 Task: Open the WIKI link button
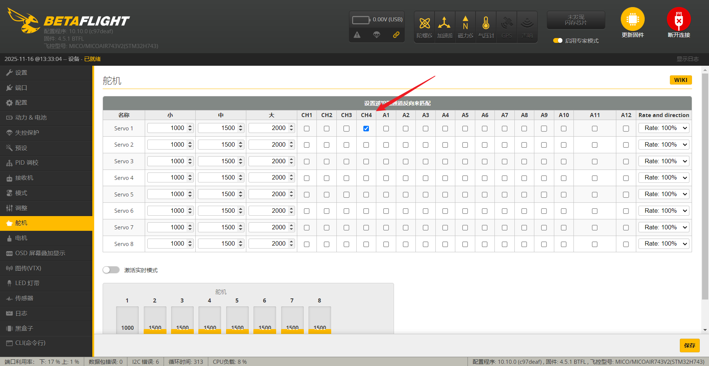click(x=680, y=80)
